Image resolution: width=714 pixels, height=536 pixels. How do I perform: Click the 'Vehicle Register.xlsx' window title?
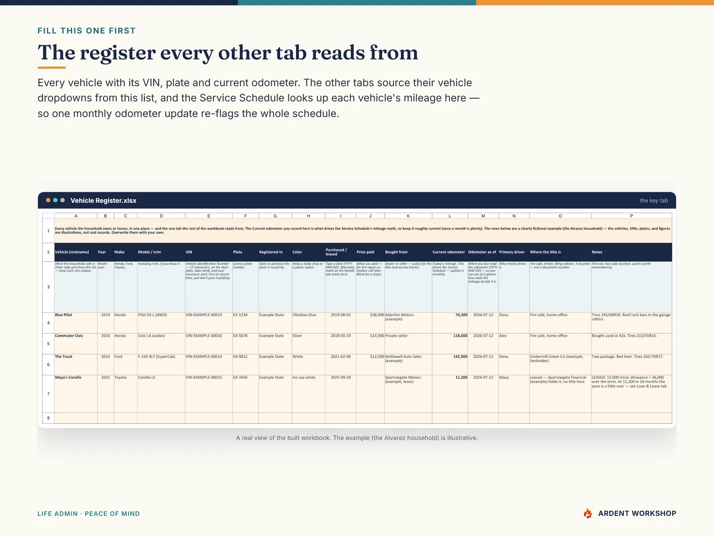tap(104, 201)
